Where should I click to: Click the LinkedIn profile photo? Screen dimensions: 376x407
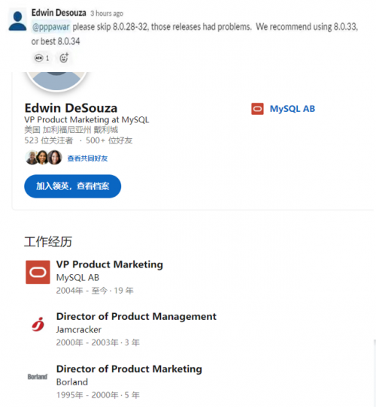[x=56, y=81]
